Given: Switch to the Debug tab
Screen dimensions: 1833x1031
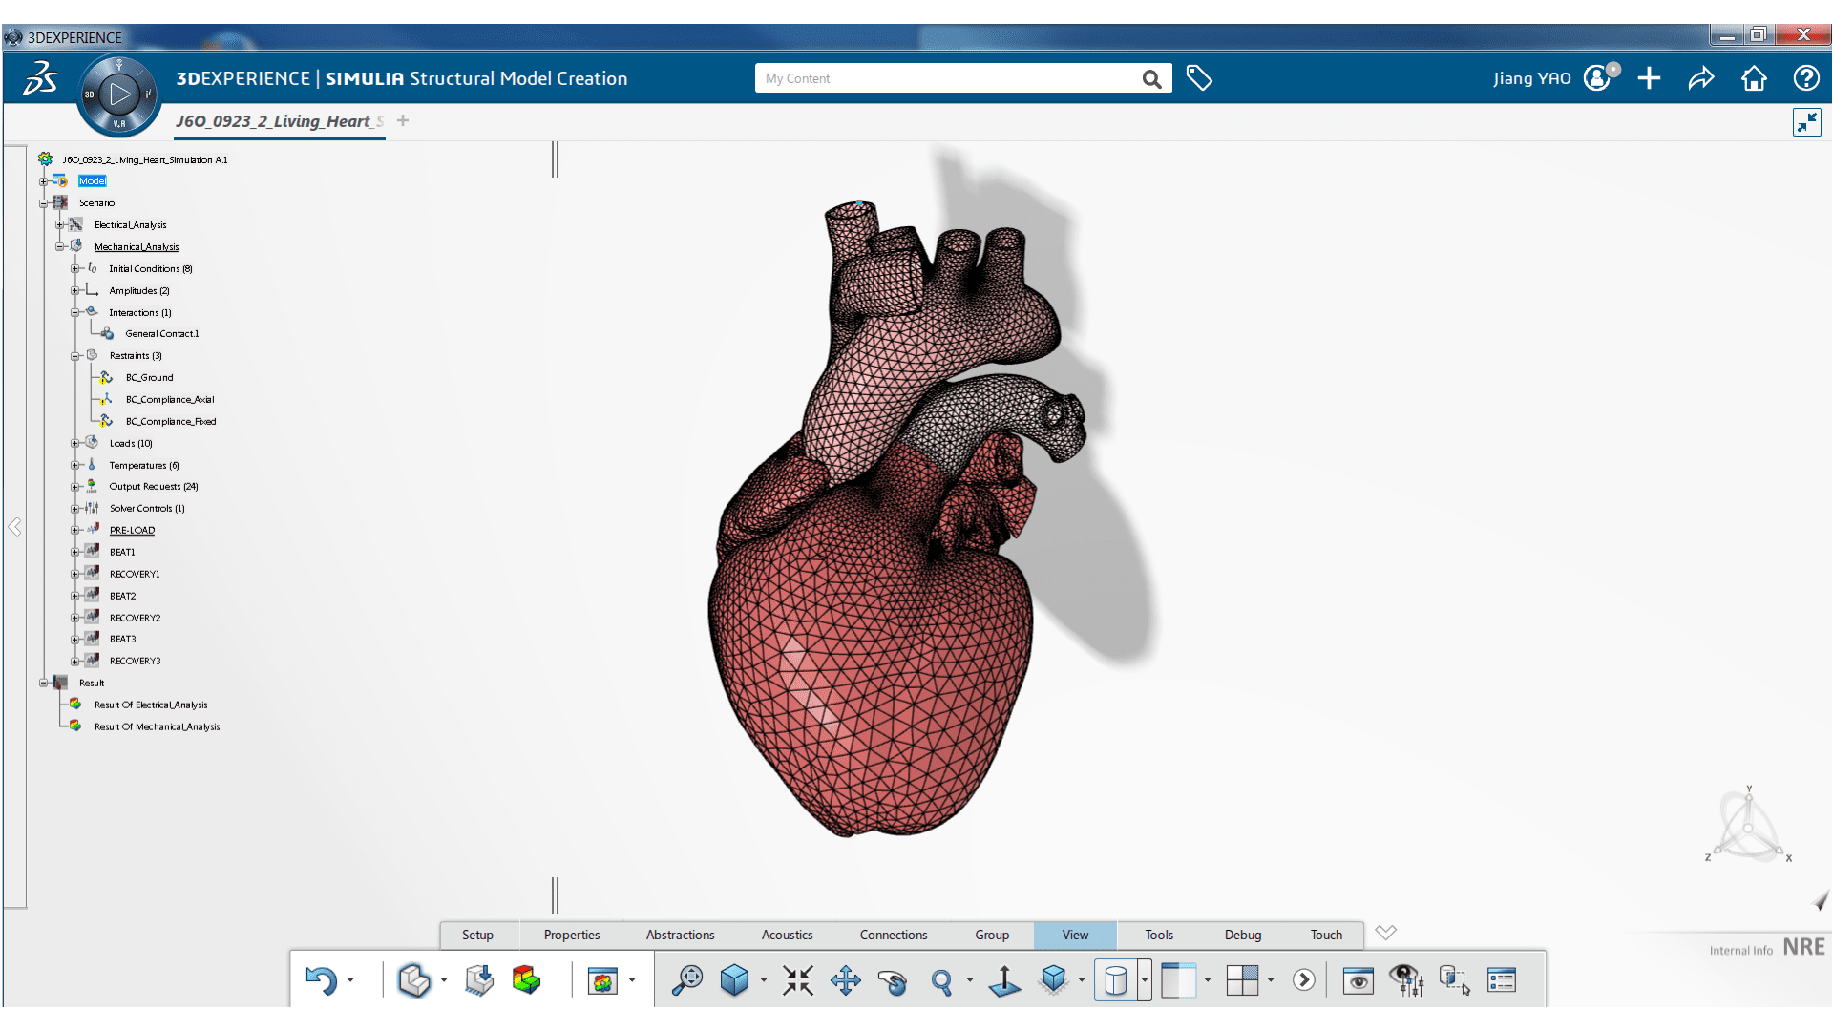Looking at the screenshot, I should tap(1243, 935).
